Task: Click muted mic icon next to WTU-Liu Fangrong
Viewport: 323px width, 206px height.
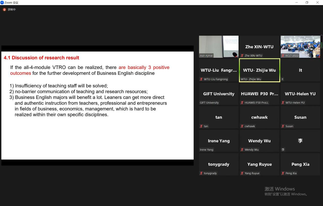Action: [201, 79]
